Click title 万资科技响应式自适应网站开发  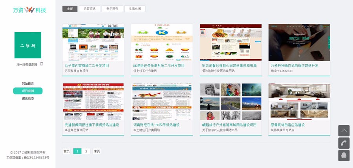[295, 66]
